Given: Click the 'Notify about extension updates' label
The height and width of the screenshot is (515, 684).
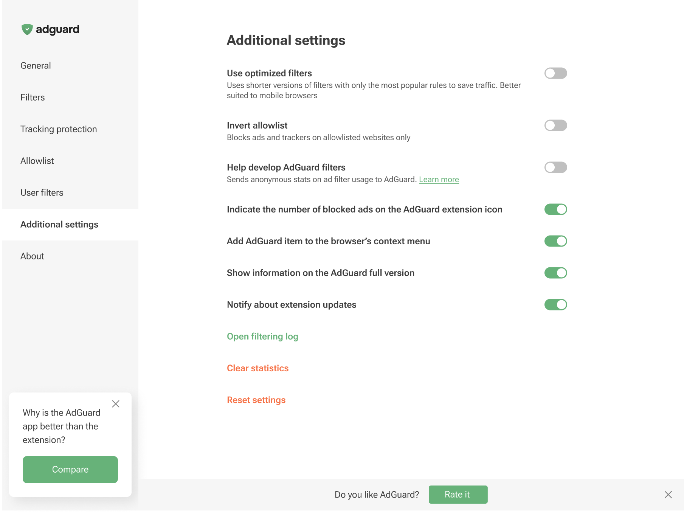Looking at the screenshot, I should point(292,305).
